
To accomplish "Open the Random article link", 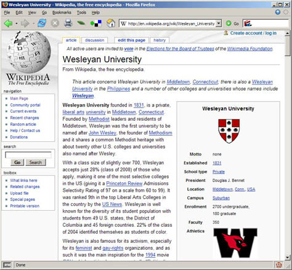I will tap(23, 125).
